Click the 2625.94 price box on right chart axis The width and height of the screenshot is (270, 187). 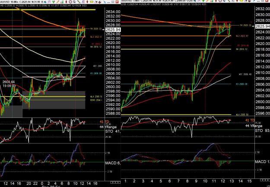pyautogui.click(x=263, y=26)
